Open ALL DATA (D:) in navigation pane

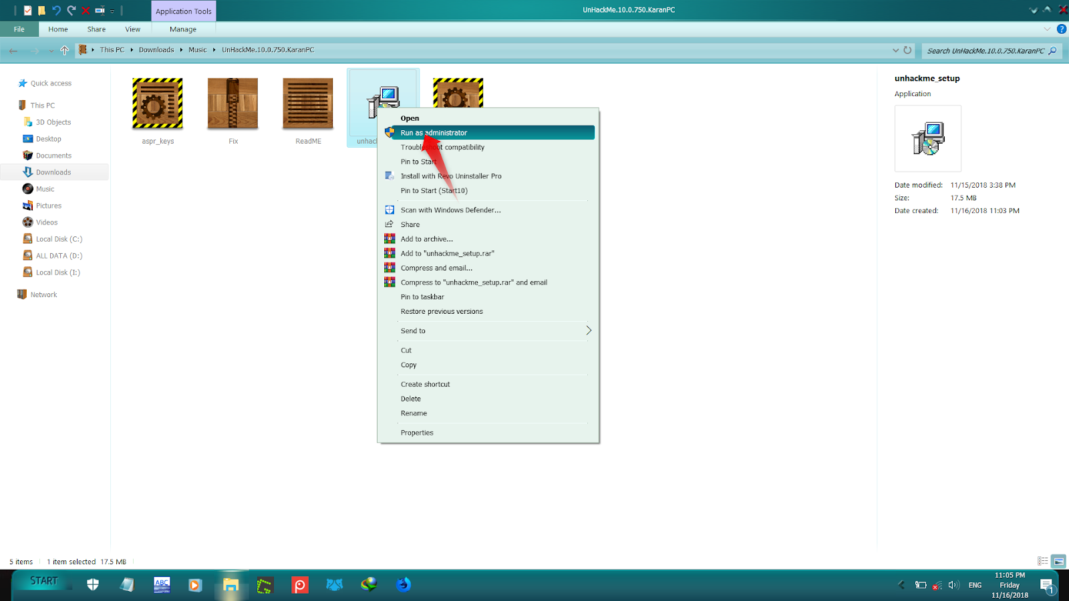tap(59, 256)
